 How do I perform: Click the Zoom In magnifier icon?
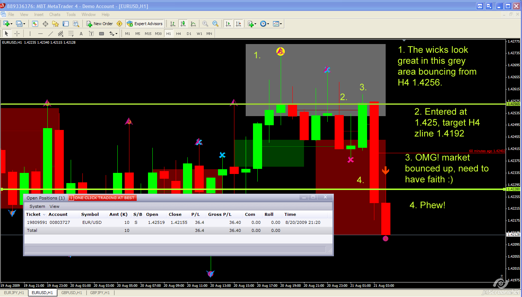click(205, 24)
